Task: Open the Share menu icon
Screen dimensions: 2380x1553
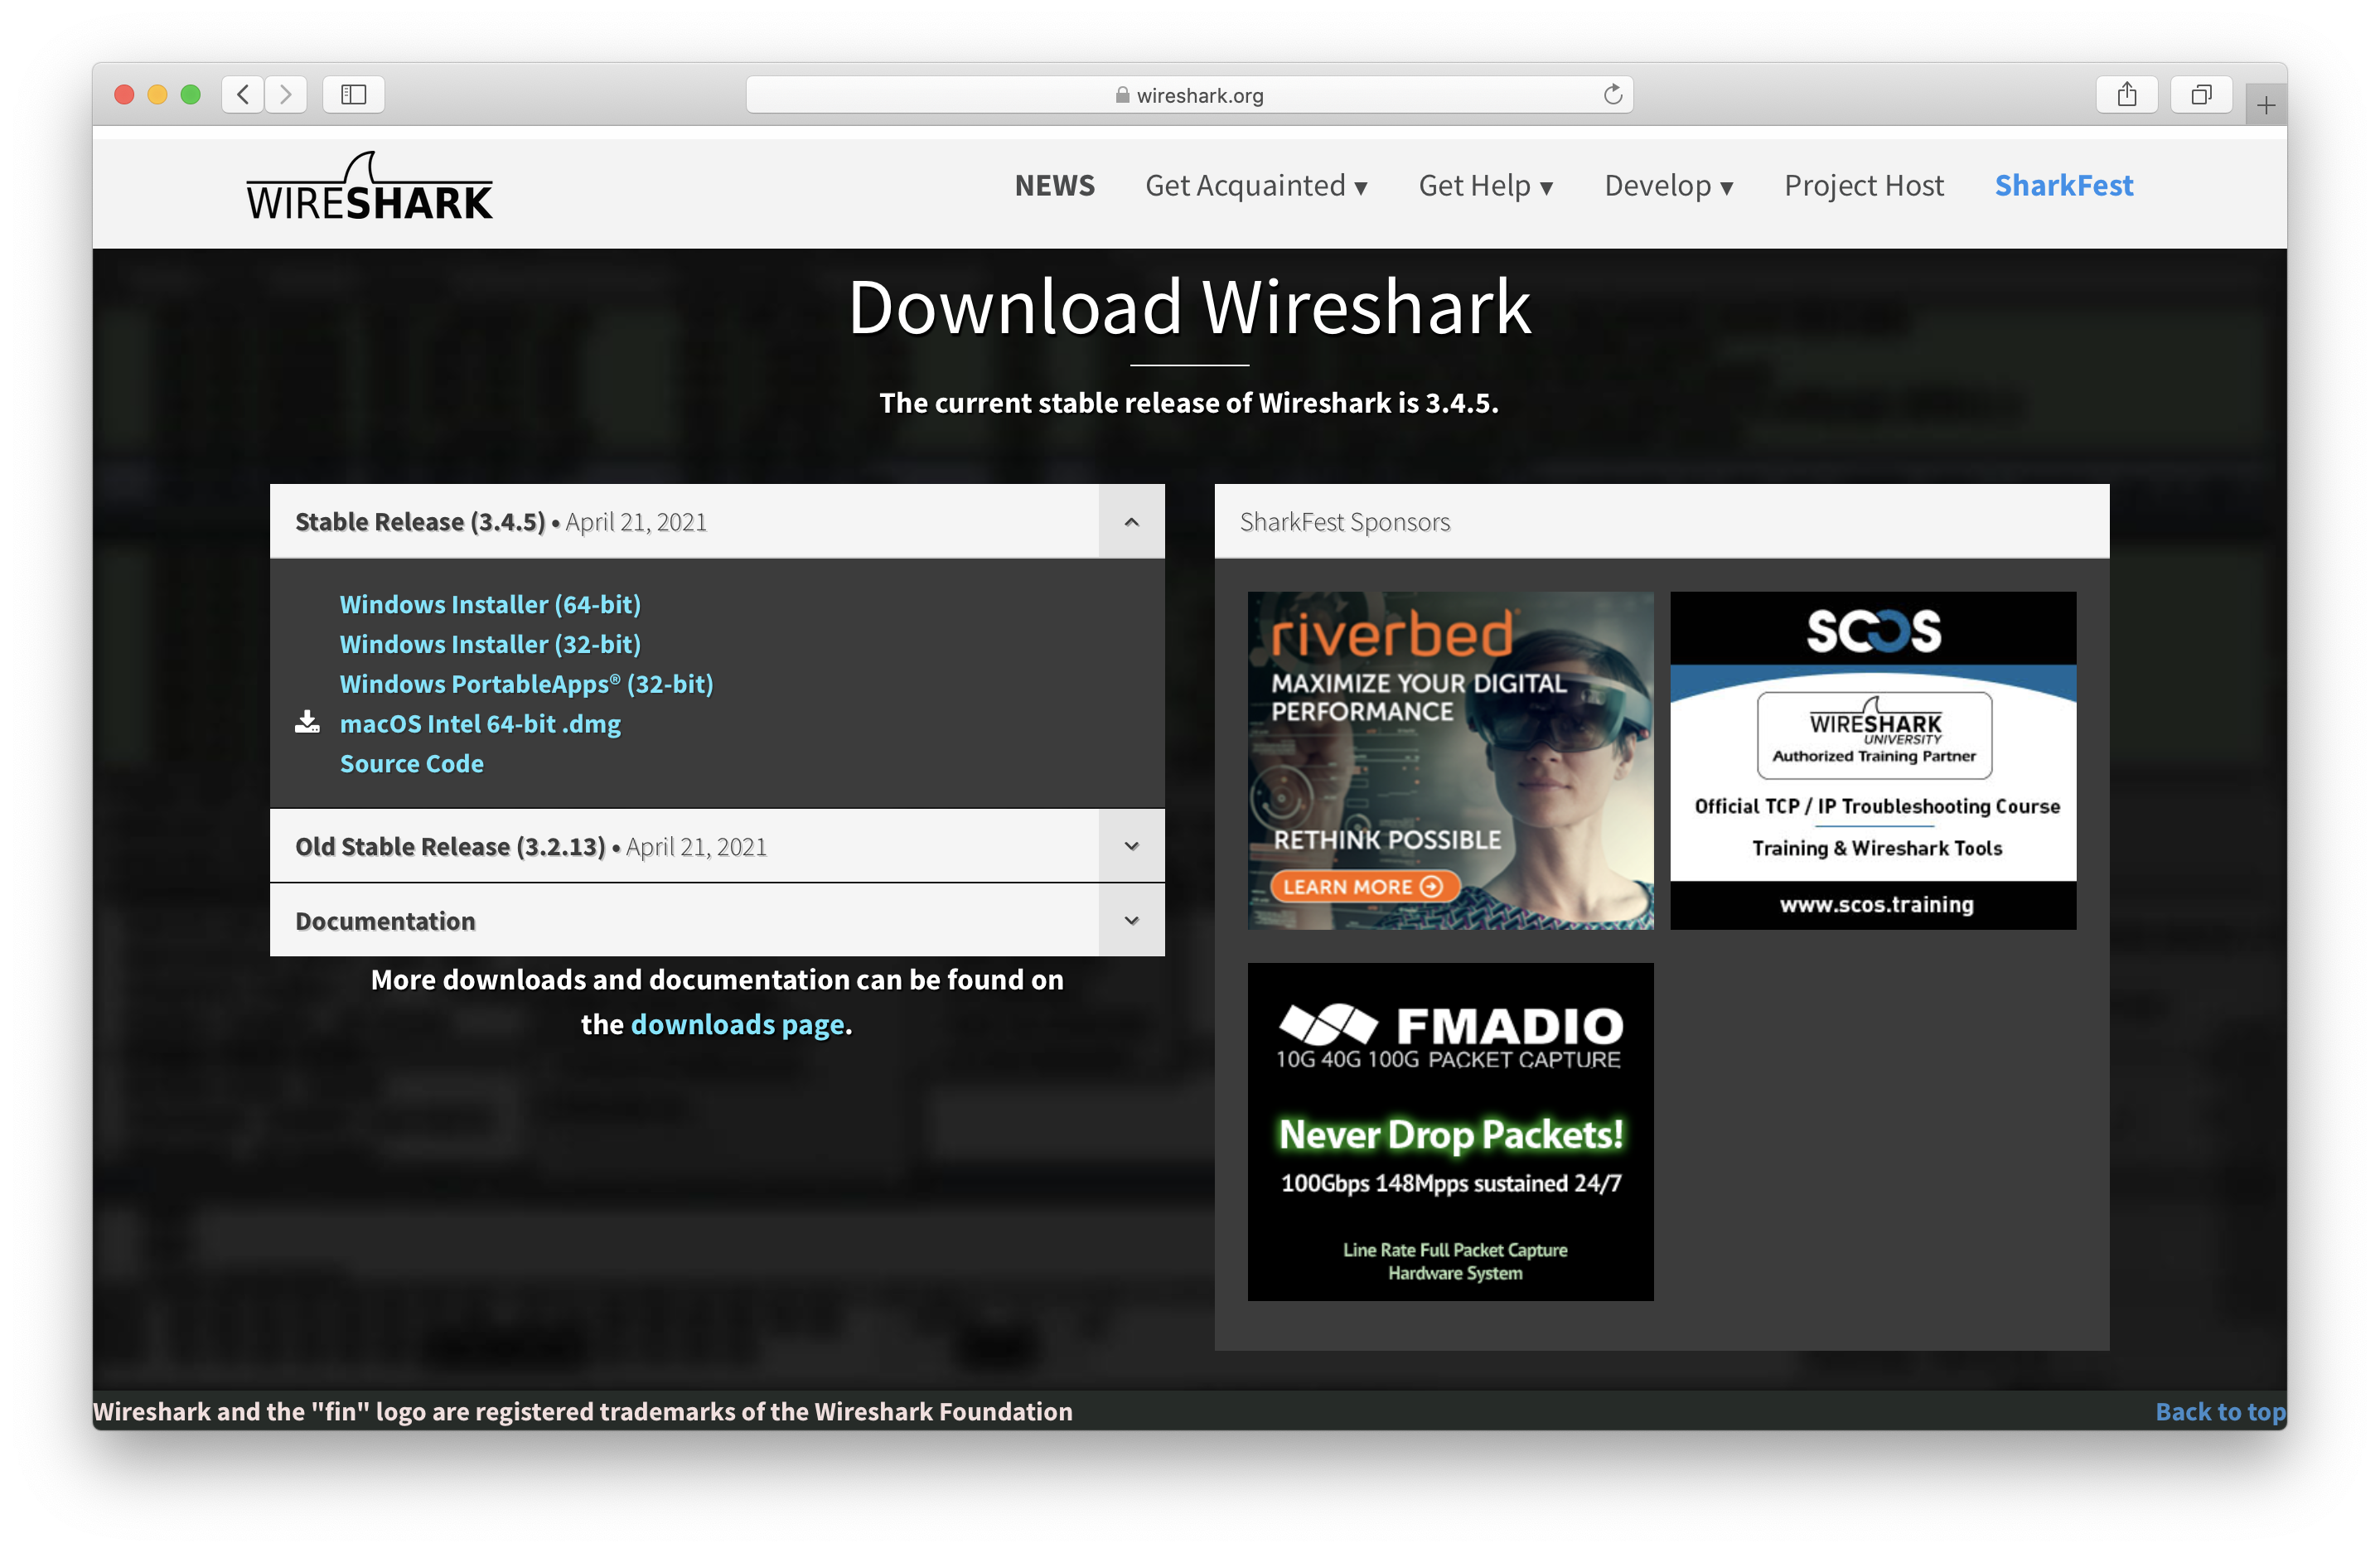Action: (2127, 95)
